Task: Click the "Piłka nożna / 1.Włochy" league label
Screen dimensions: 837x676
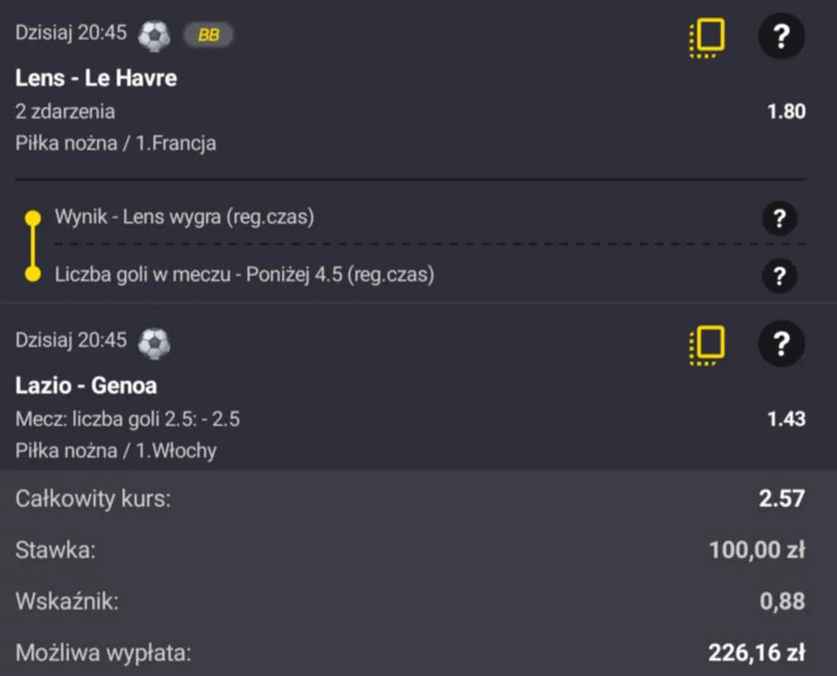Action: (116, 451)
